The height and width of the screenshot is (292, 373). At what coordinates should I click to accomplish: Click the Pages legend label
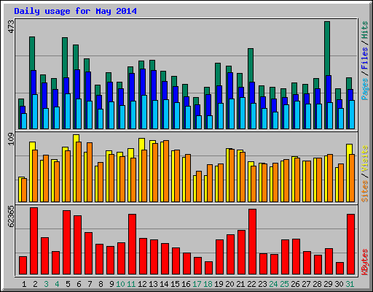365,89
